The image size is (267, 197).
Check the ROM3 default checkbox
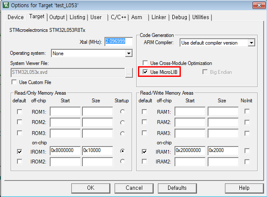point(20,133)
